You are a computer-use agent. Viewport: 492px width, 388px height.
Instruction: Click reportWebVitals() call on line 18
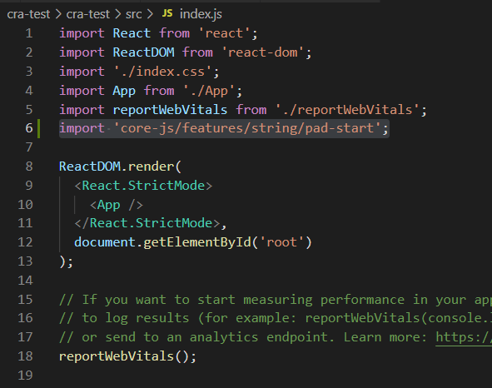point(127,356)
